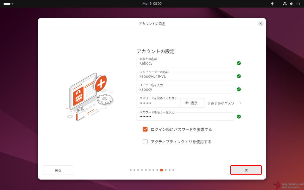304x190 pixels.
Task: Click the Activities pill in top-left corner
Action: click(7, 4)
